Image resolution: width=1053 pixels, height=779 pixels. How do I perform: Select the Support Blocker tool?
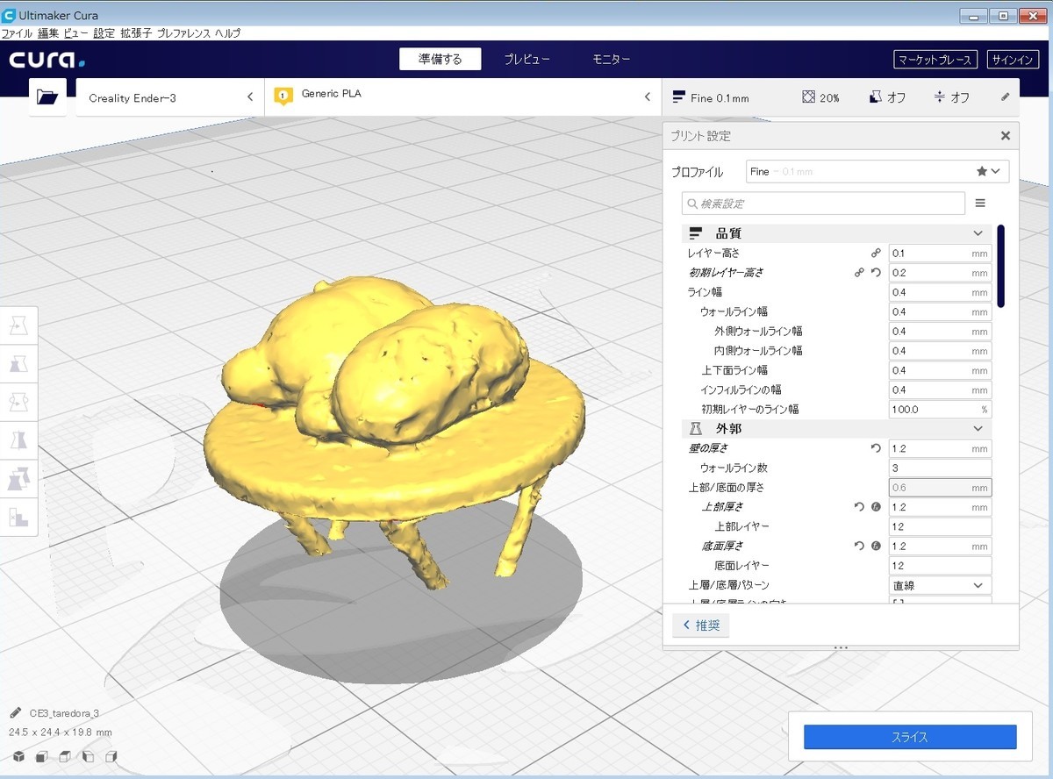pyautogui.click(x=18, y=517)
